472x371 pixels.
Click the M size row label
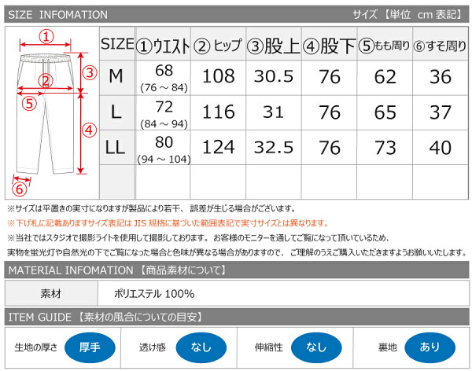coord(116,76)
